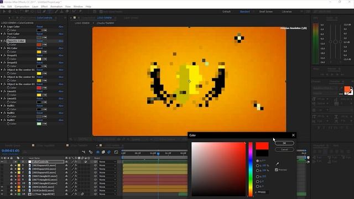The image size is (354, 199).
Task: Click quality switch on 004Square02 layer
Action: coord(72,169)
